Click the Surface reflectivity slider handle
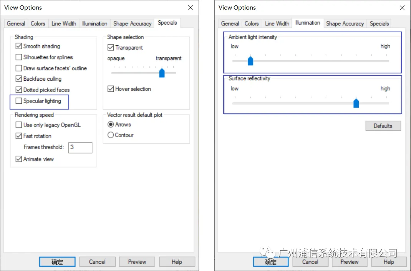The height and width of the screenshot is (271, 411). (356, 103)
